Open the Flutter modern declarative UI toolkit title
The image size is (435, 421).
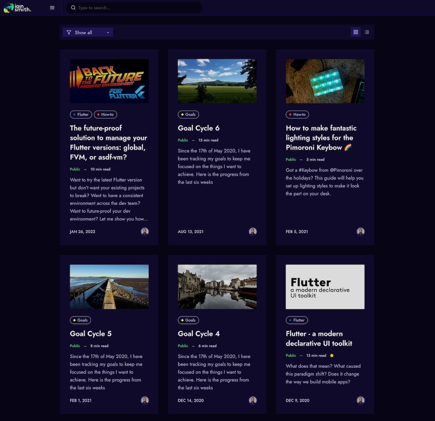pos(319,338)
